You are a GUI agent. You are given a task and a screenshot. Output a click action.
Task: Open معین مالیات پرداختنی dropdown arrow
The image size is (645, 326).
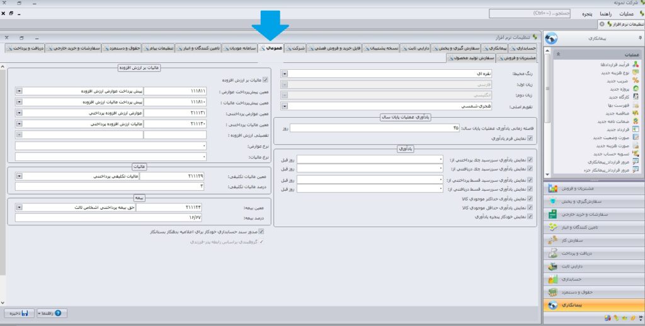click(x=19, y=124)
